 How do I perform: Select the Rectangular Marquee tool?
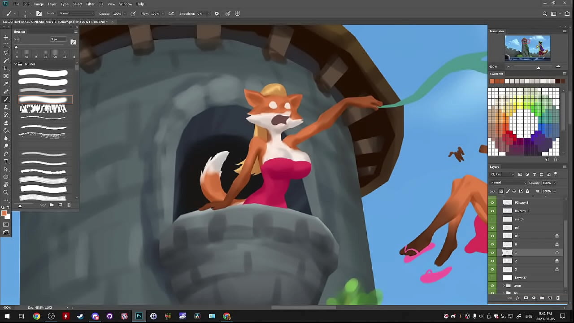click(6, 45)
